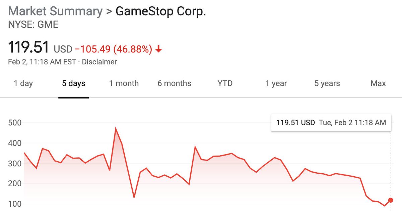Show the 1 year chart
This screenshot has width=402, height=211.
(276, 83)
